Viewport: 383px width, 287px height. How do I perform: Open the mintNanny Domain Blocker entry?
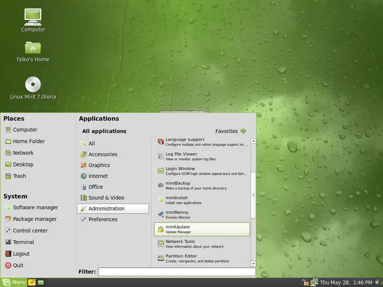point(202,214)
